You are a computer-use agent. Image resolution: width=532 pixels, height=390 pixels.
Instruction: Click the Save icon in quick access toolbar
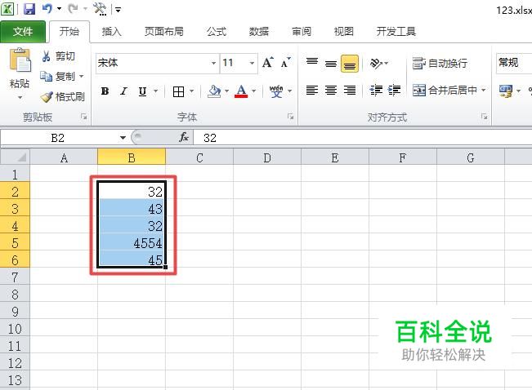(29, 9)
